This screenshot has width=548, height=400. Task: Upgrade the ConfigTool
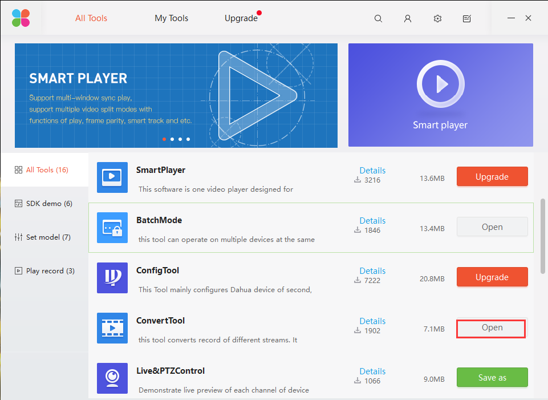point(492,277)
